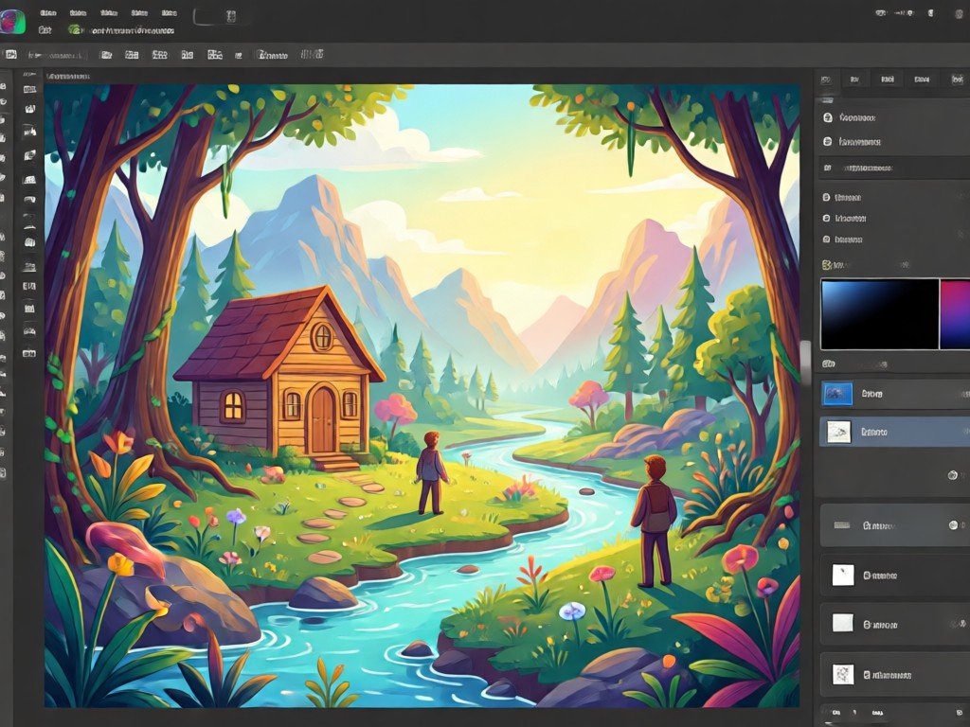Toggle the round eye icon on the keyboard-icon layer

point(953,524)
